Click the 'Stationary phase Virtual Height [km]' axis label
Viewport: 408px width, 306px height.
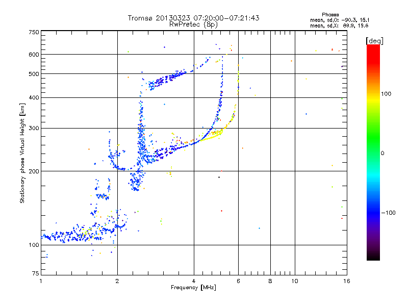pos(22,153)
